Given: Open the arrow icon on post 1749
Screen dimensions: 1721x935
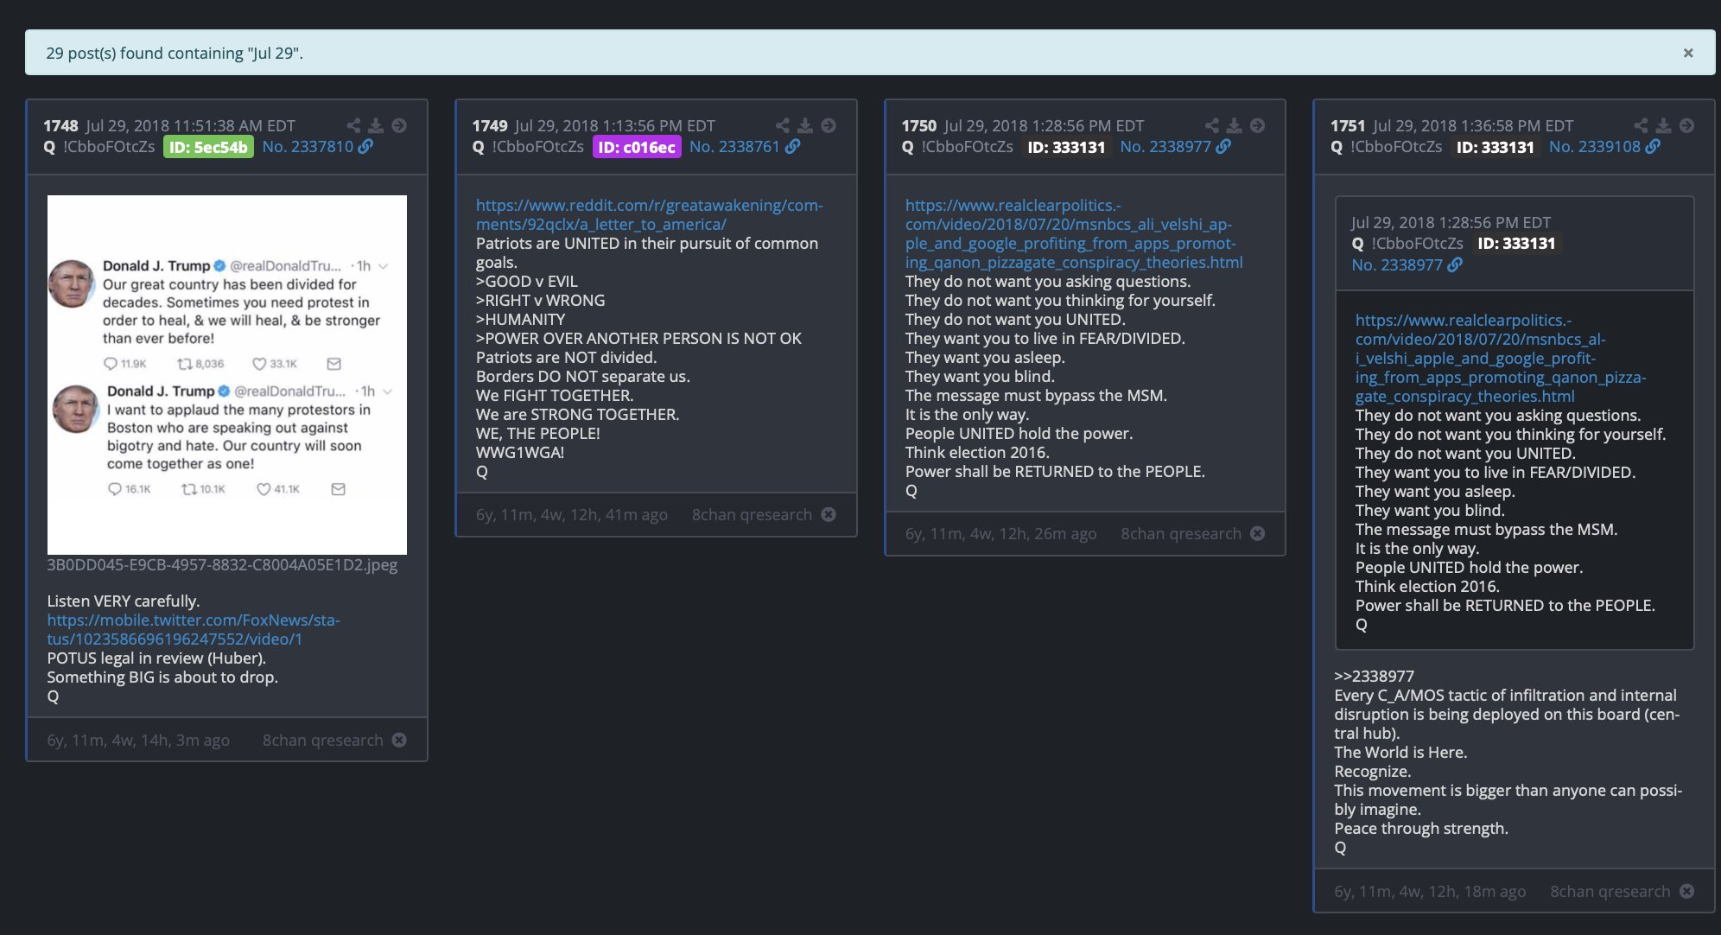Looking at the screenshot, I should click(x=829, y=125).
